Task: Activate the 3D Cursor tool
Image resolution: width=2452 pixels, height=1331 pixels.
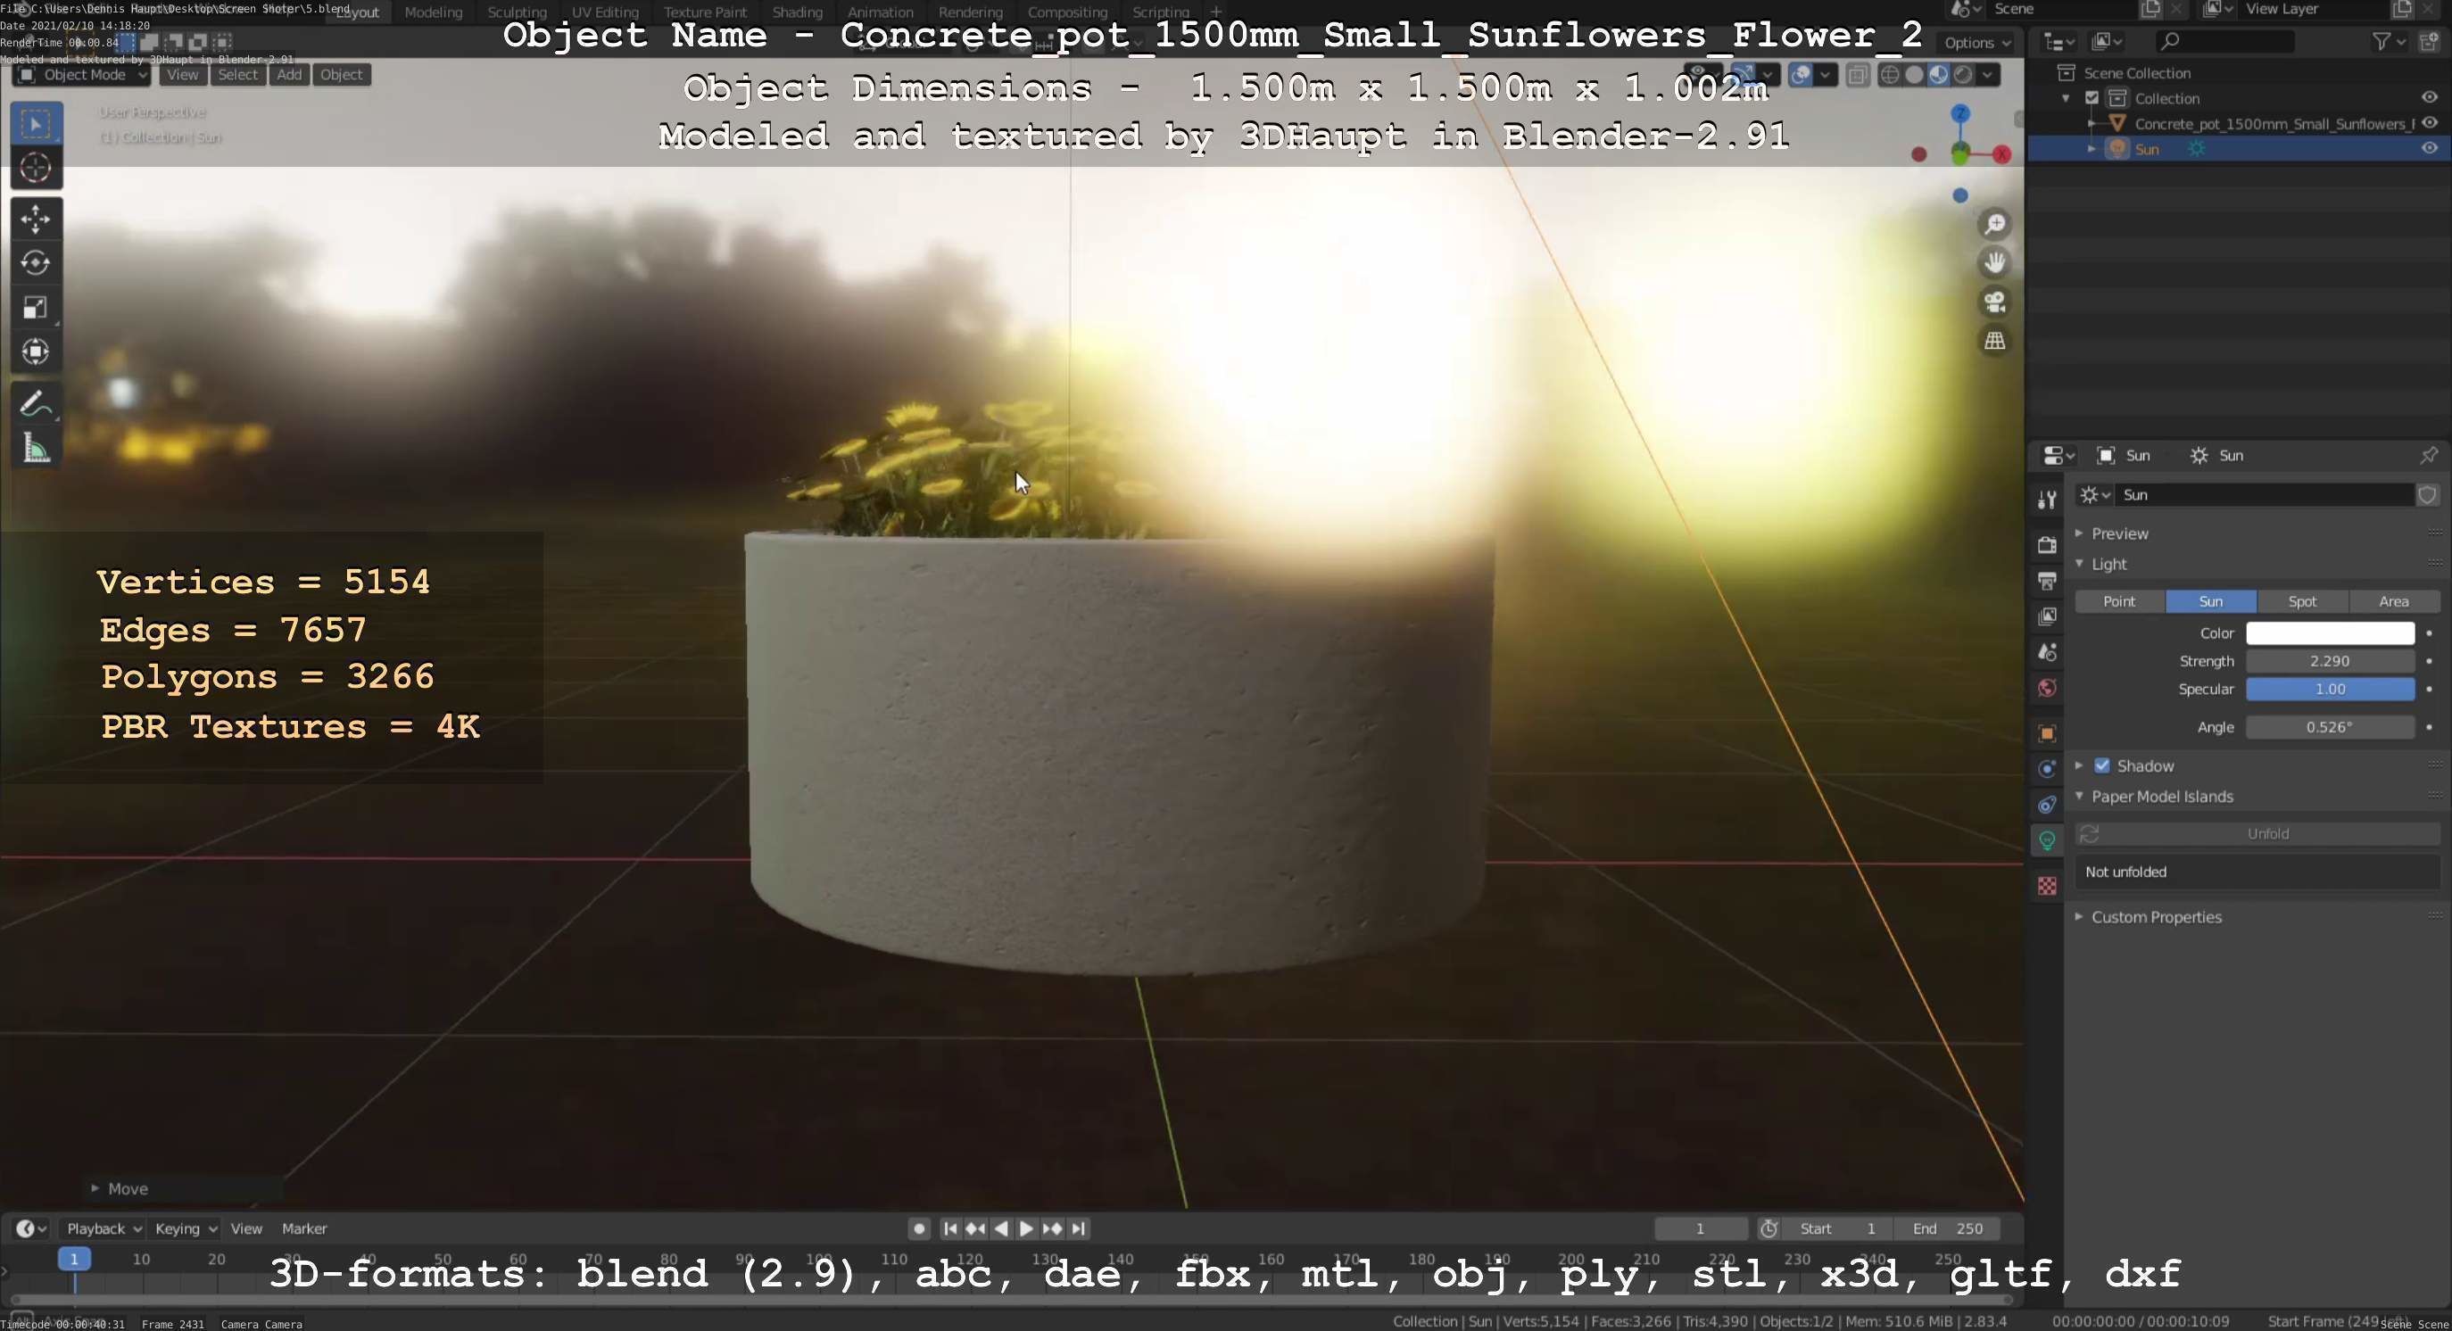Action: [37, 169]
